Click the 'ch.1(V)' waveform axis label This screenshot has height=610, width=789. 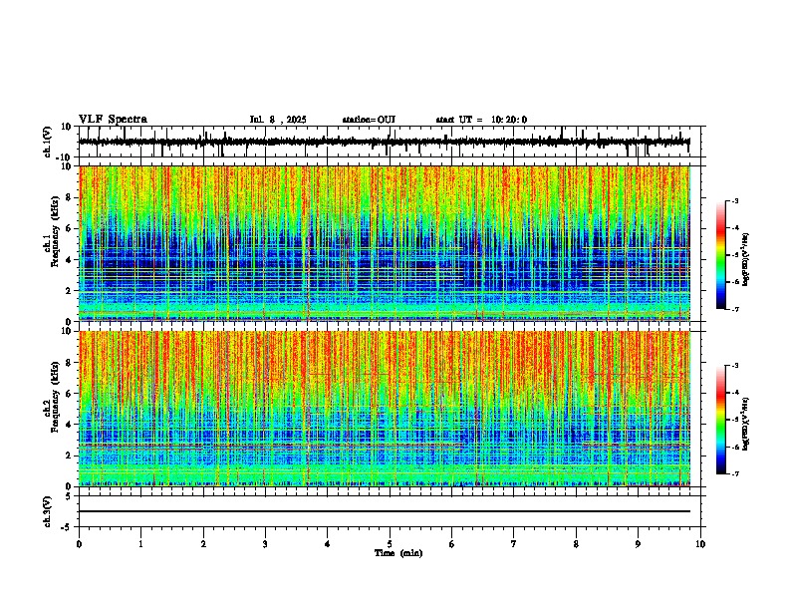click(48, 142)
